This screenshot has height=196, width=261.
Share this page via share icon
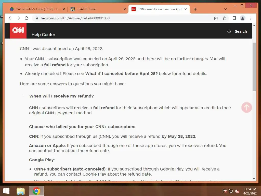pyautogui.click(x=216, y=18)
